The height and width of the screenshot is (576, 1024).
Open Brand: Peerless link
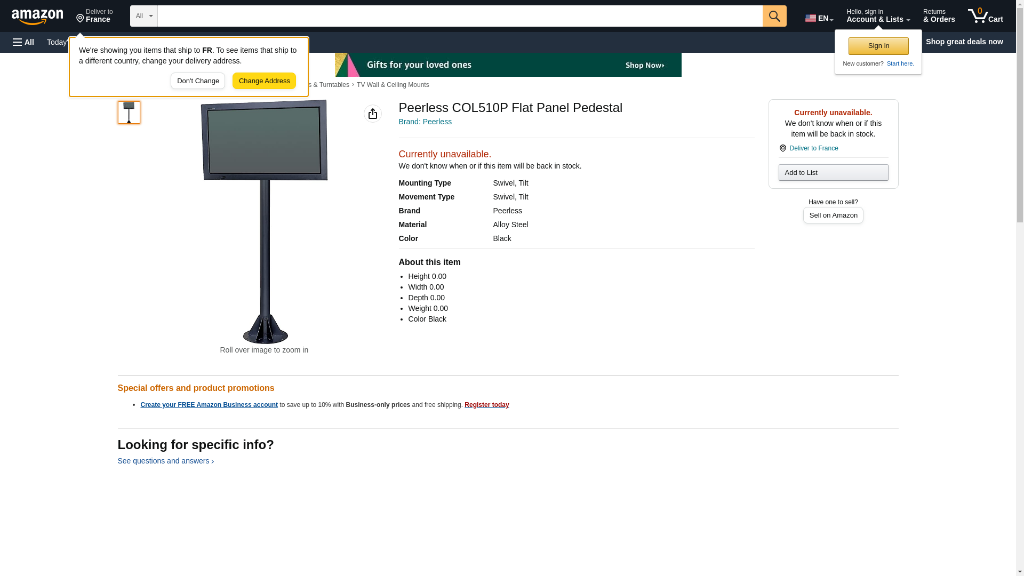coord(425,122)
